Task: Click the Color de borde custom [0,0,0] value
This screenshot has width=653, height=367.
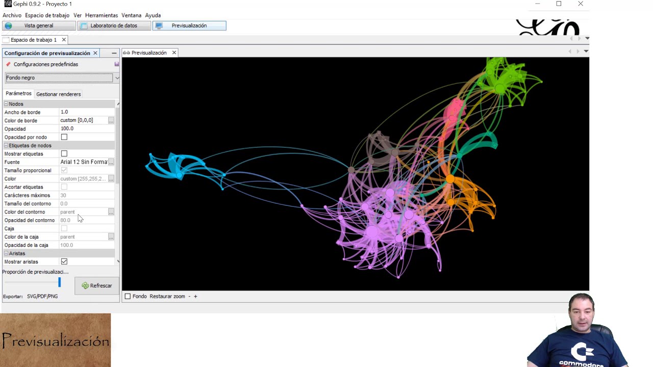Action: pyautogui.click(x=77, y=120)
